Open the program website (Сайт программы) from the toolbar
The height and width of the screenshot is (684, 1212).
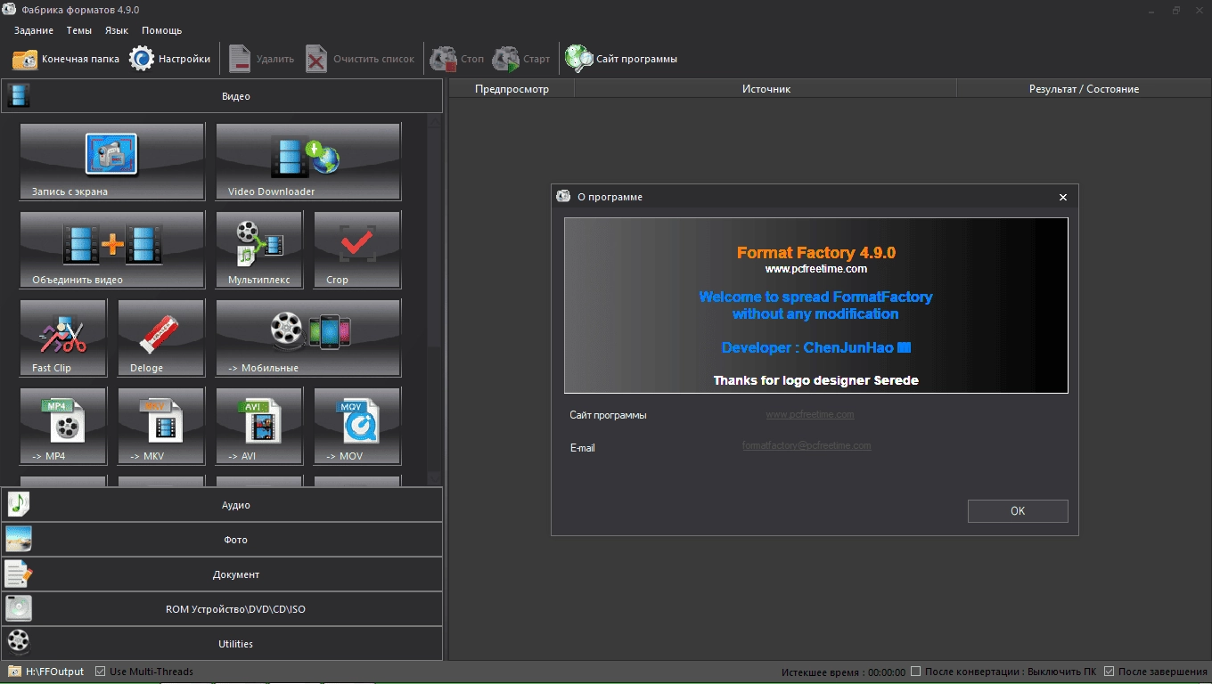coord(621,59)
